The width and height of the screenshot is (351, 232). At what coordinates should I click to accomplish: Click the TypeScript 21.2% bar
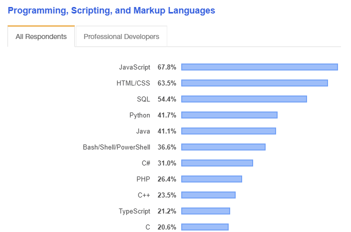coord(206,211)
